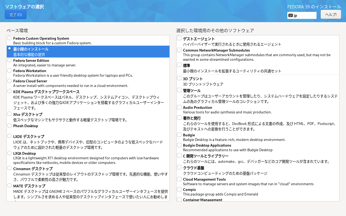Choose LXDE デスクトップ radio button

[9, 136]
